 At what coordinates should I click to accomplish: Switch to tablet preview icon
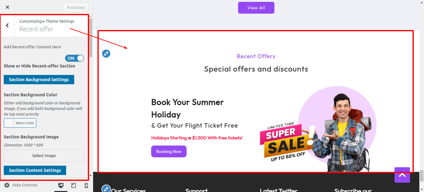point(74,185)
